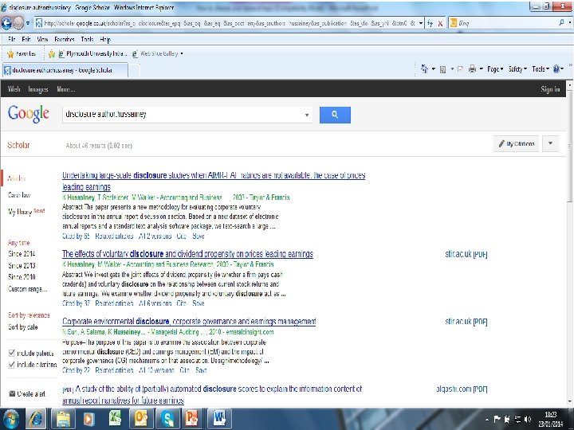Click the My Citations button
The image size is (574, 430).
click(516, 143)
